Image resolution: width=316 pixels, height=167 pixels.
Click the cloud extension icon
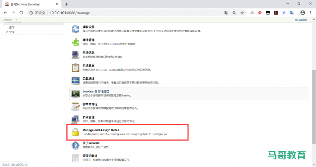pyautogui.click(x=252, y=13)
